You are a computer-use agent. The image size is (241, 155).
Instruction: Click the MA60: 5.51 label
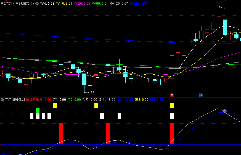coord(100,4)
